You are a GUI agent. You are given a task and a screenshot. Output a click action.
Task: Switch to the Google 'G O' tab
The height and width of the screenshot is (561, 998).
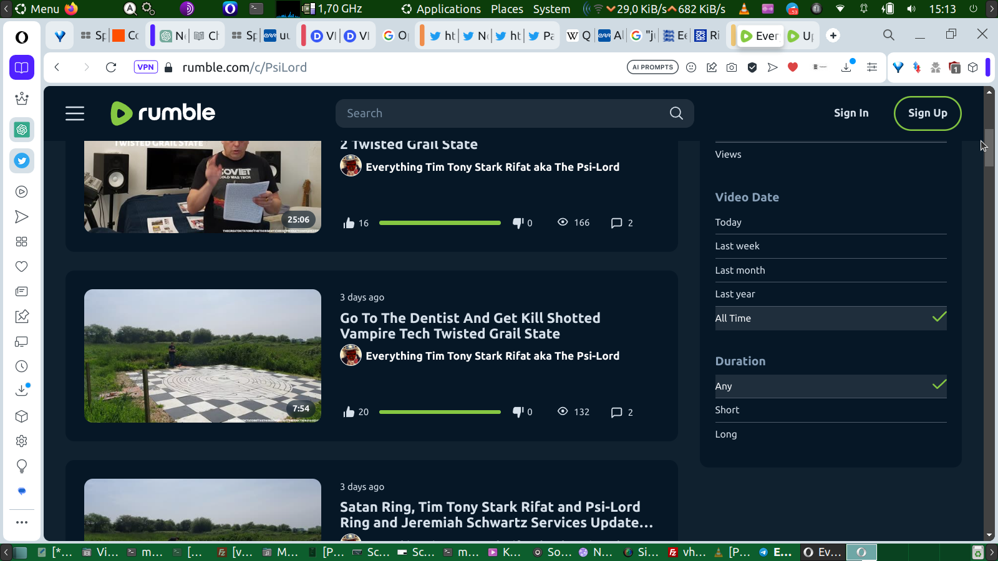(395, 36)
